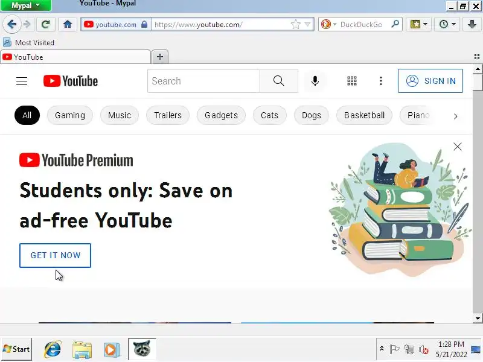
Task: Click the list all tabs icon
Action: pyautogui.click(x=477, y=57)
